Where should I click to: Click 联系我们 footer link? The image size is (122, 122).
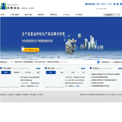3,95
